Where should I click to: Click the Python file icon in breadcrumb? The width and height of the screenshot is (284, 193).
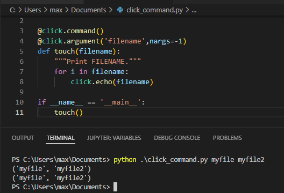(120, 10)
